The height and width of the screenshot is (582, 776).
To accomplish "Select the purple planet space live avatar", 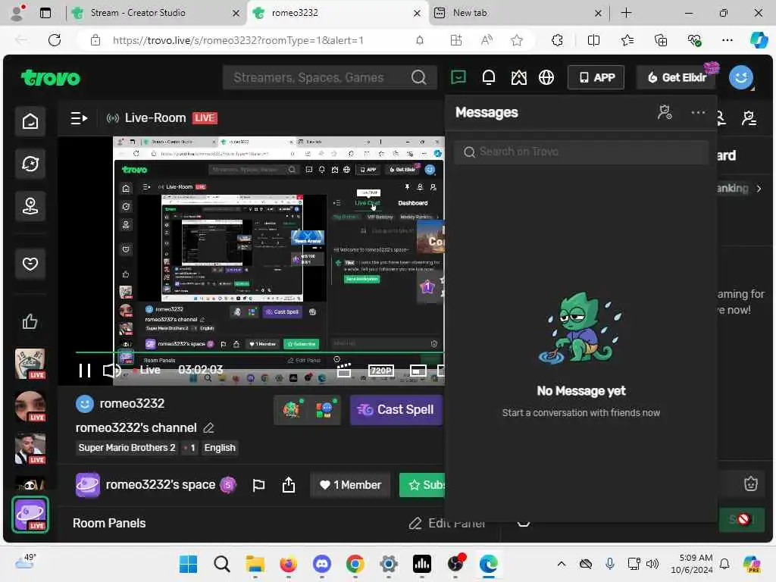I will (30, 515).
